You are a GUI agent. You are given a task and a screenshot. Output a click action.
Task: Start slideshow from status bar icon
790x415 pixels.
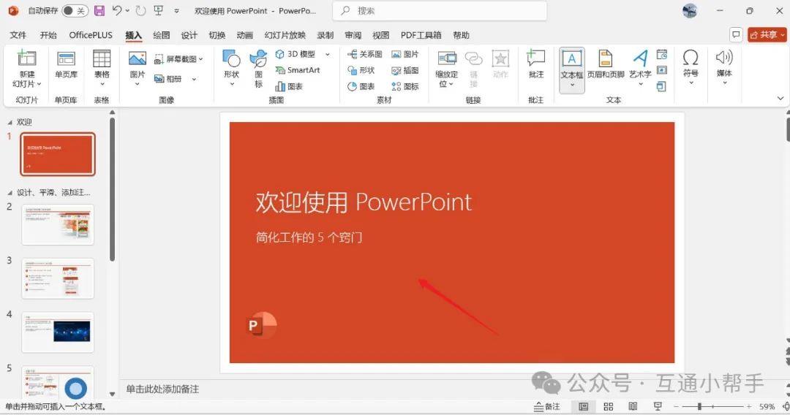point(658,406)
